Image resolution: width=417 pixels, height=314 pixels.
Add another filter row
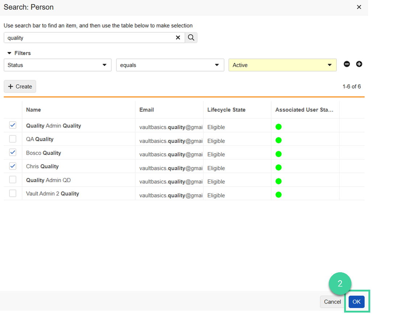[359, 64]
